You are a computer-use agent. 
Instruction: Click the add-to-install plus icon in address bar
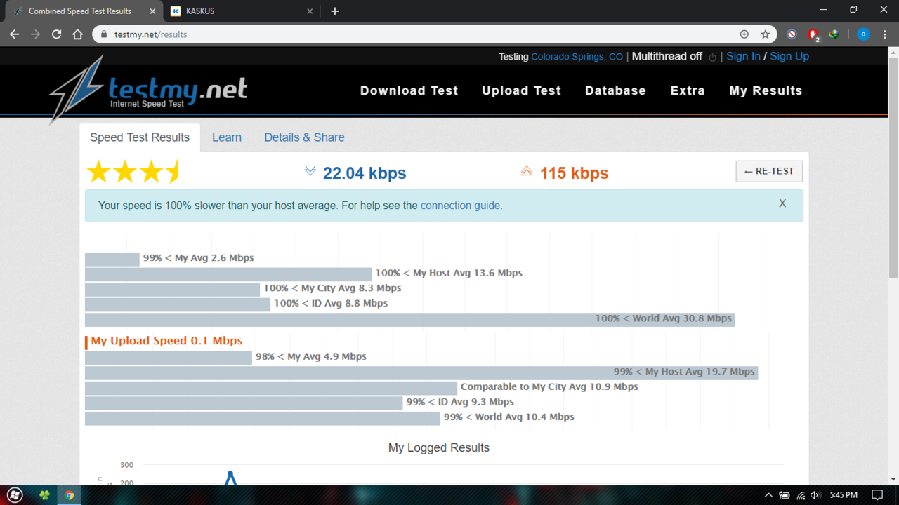pos(744,34)
